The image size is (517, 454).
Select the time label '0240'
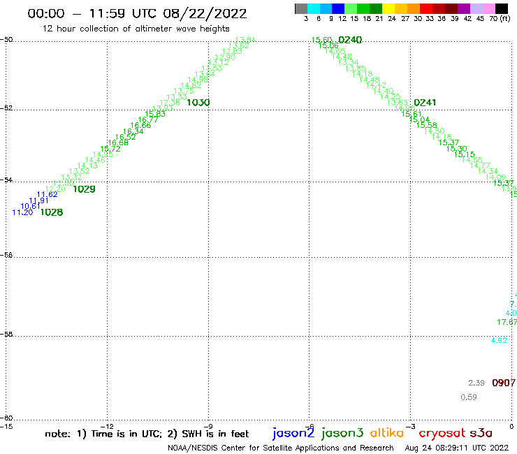point(350,40)
